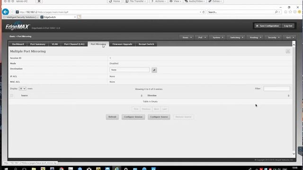
Task: Click the First pagination button
Action: click(136, 109)
